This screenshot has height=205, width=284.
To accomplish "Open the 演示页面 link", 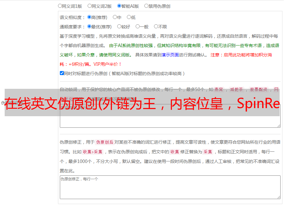I will (170, 55).
